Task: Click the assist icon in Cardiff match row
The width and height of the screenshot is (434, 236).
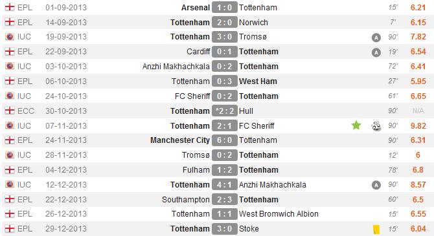Action: (376, 52)
